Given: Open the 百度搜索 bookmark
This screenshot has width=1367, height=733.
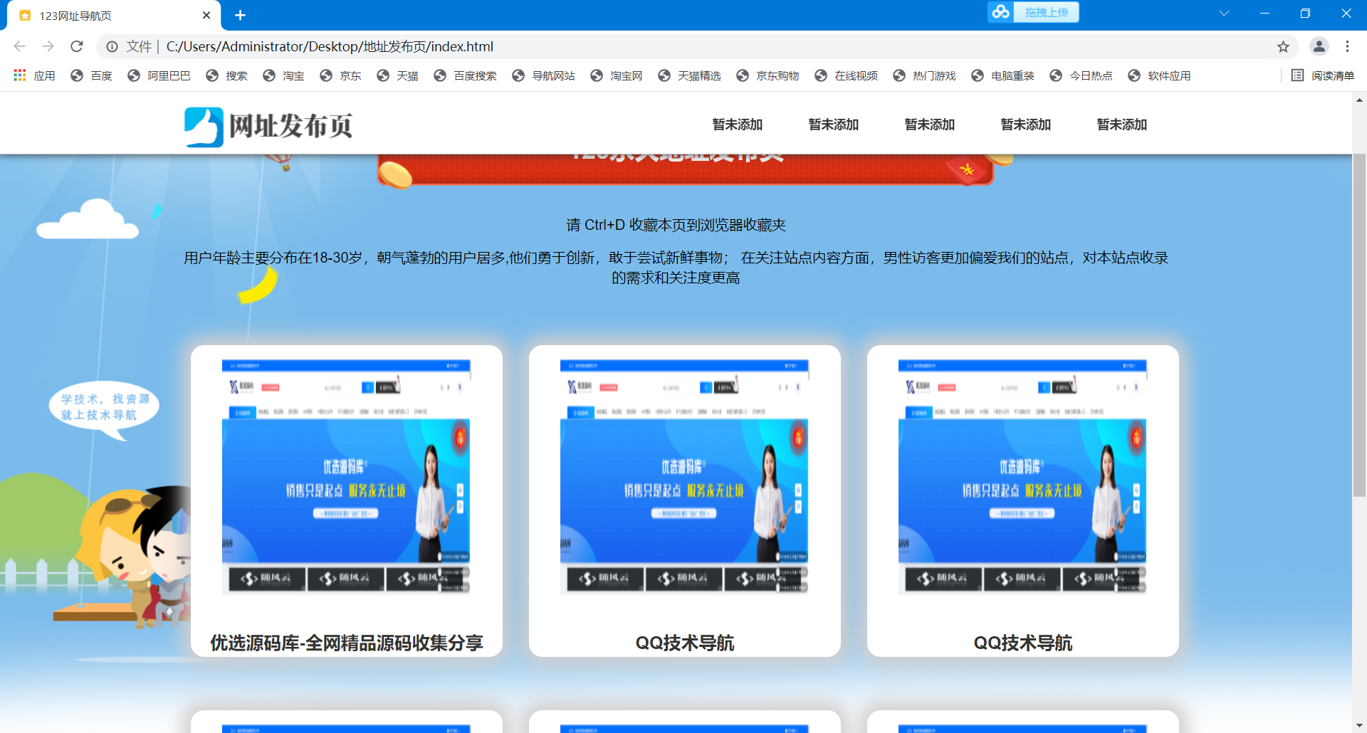Looking at the screenshot, I should pos(465,75).
